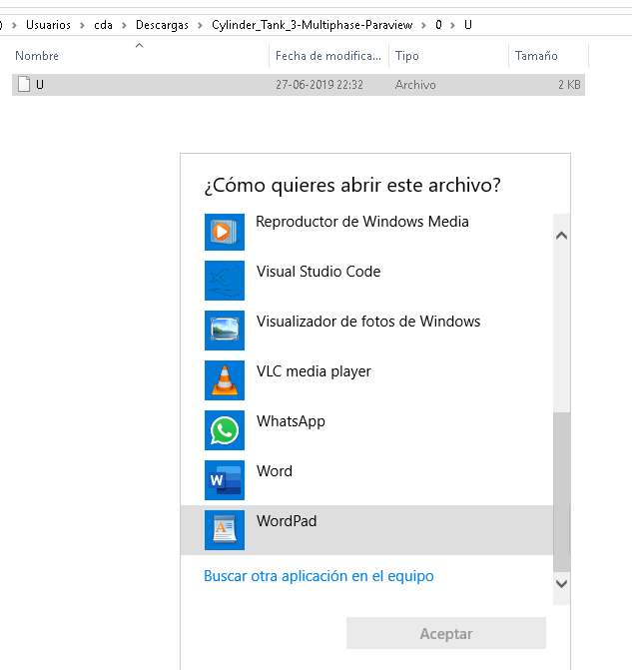The height and width of the screenshot is (670, 632).
Task: Expand chevron before Usuarios in breadcrumb
Action: point(15,26)
